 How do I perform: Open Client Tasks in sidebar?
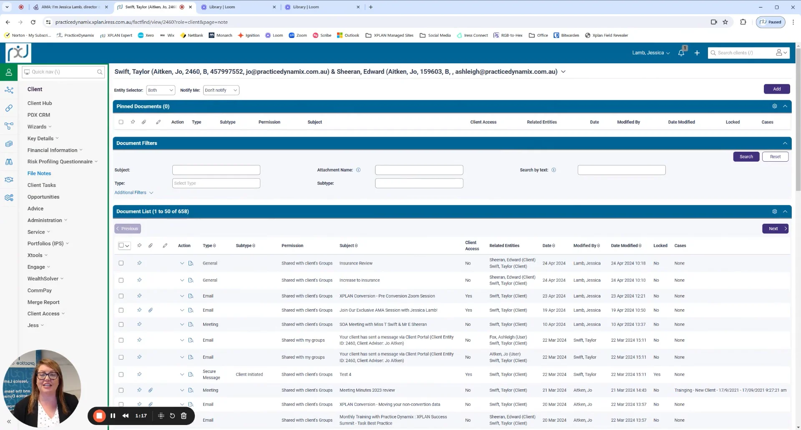41,185
